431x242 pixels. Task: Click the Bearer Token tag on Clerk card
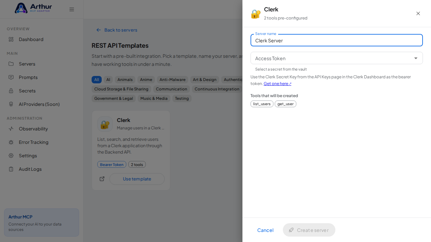click(x=112, y=164)
